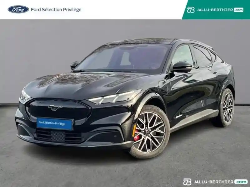
Task: Click the rear side window
Action: pyautogui.click(x=202, y=56)
